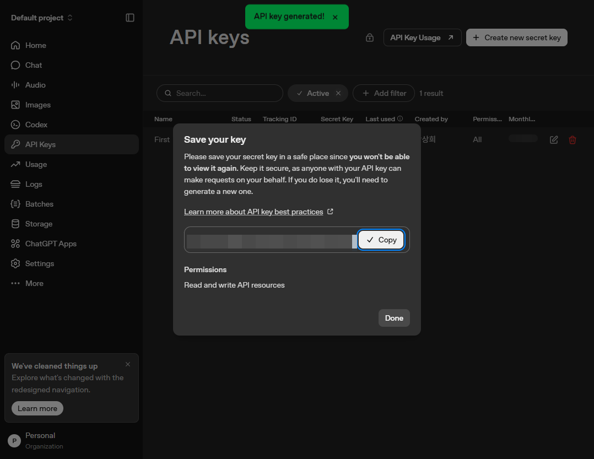
Task: Collapse the sidebar panel
Action: point(130,18)
